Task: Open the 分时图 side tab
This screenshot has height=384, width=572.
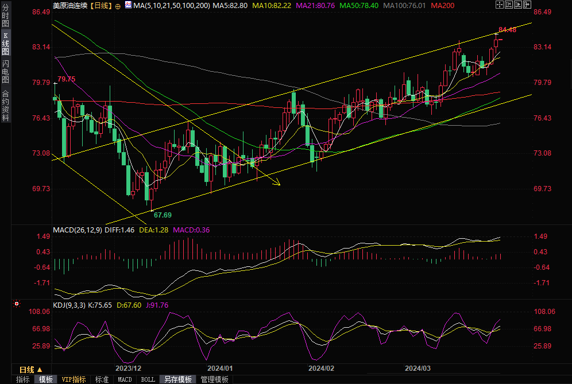Action: point(6,19)
